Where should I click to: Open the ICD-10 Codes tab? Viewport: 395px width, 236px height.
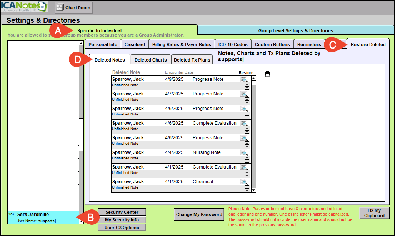click(x=233, y=44)
